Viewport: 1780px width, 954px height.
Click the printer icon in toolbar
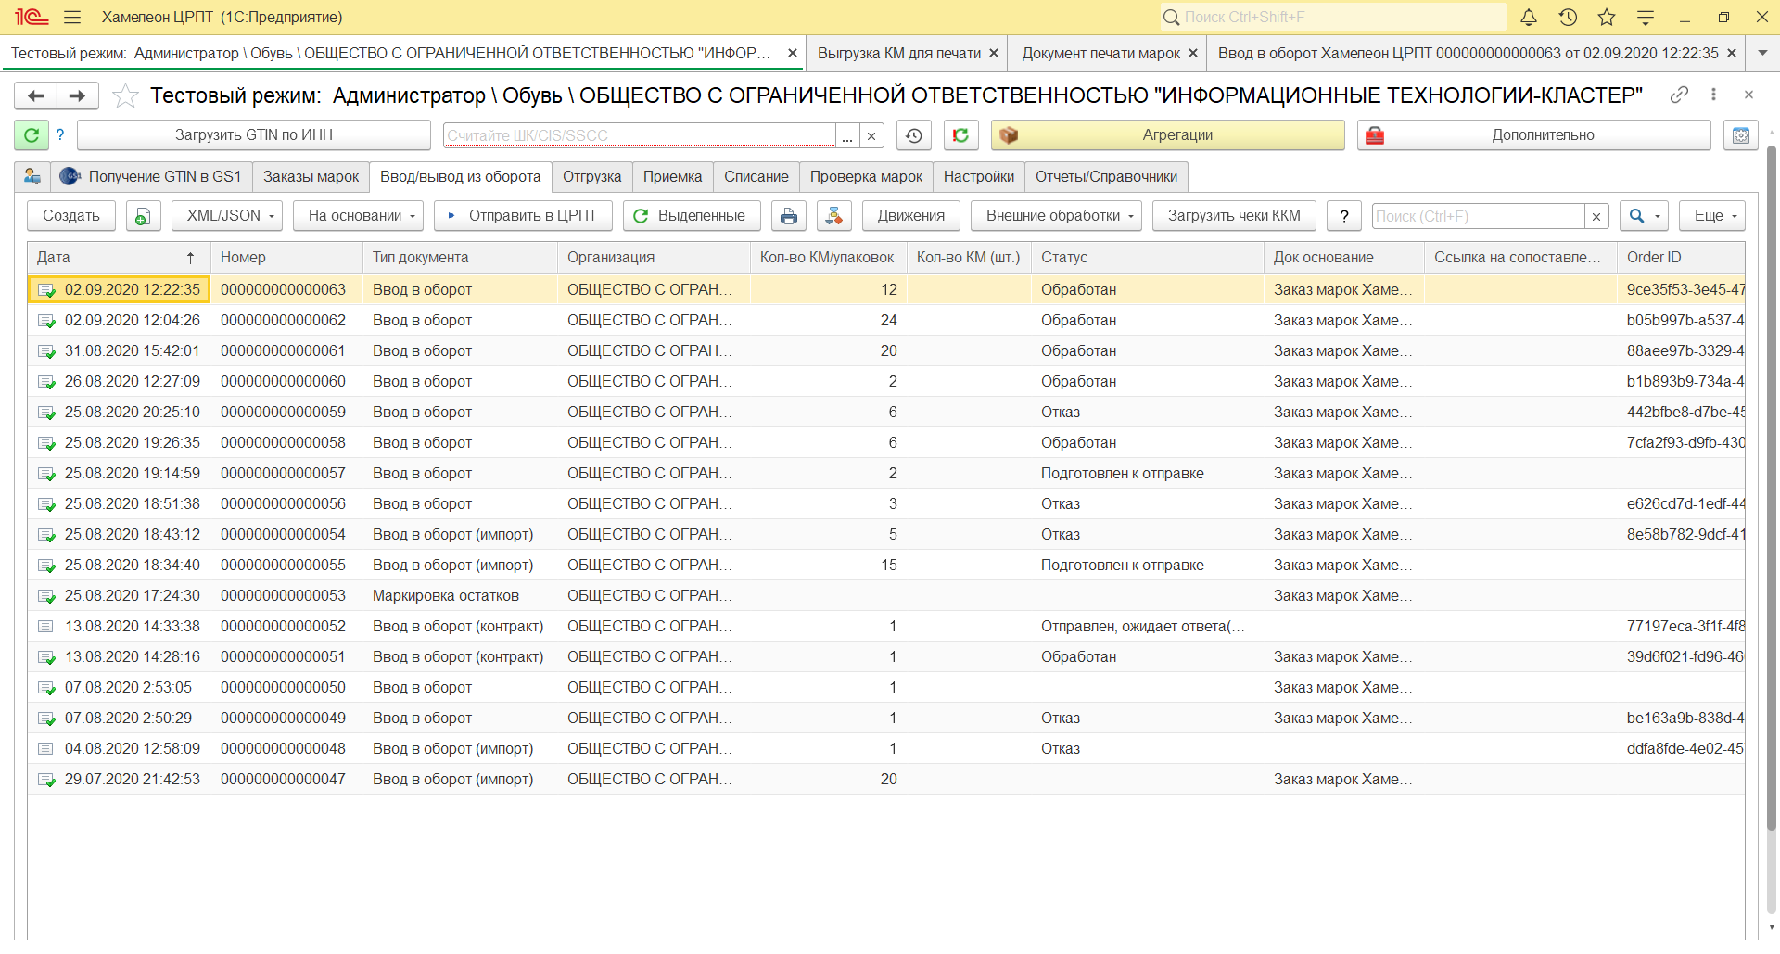point(788,216)
